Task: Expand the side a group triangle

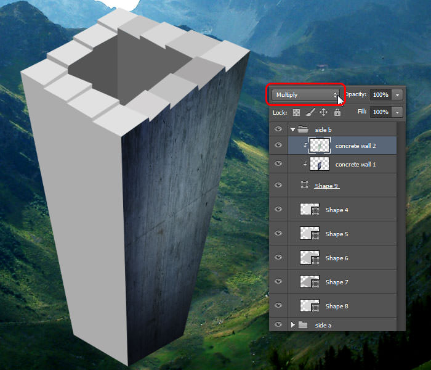Action: pos(292,325)
